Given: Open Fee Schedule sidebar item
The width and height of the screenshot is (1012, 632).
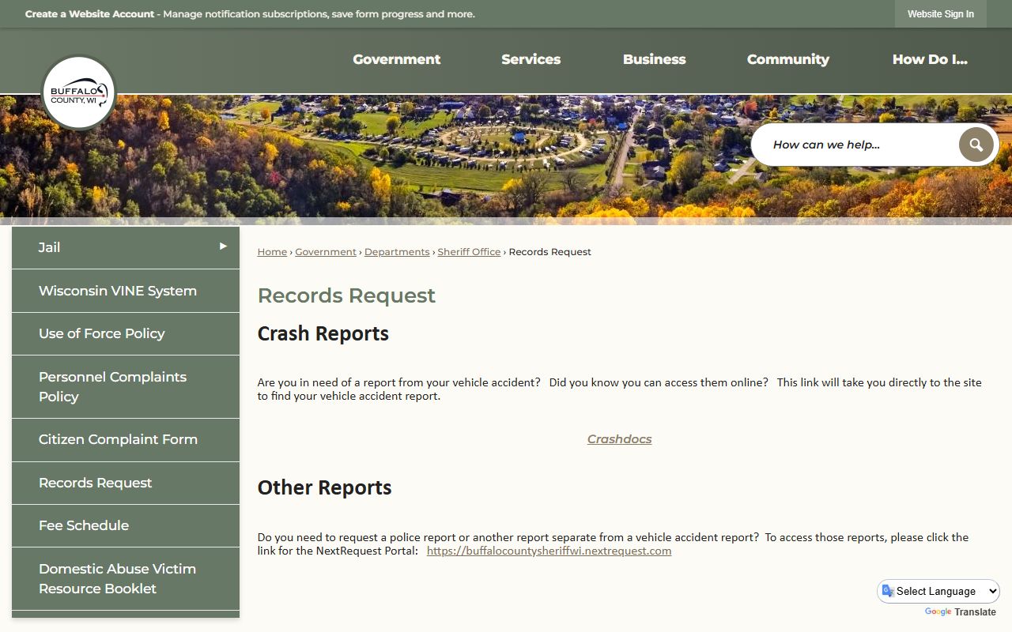Looking at the screenshot, I should 126,525.
